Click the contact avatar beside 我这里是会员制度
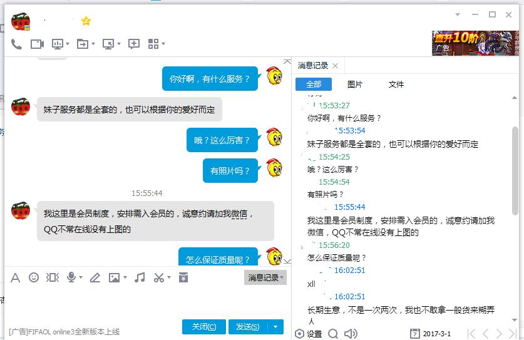 (x=21, y=210)
